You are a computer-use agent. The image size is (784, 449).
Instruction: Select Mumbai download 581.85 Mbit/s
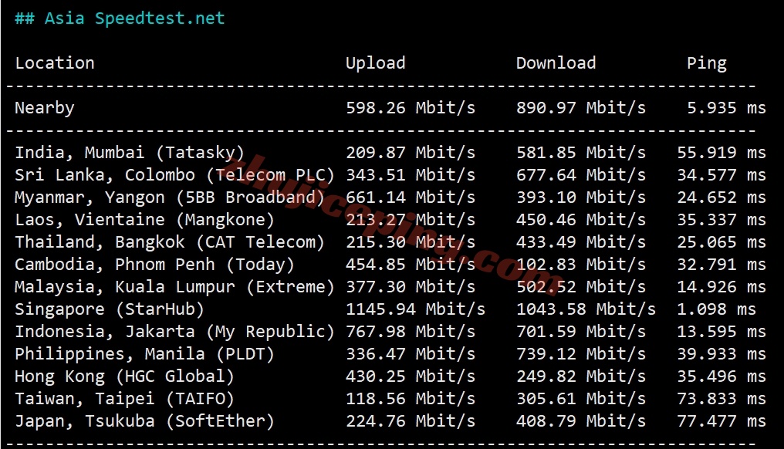click(x=581, y=153)
